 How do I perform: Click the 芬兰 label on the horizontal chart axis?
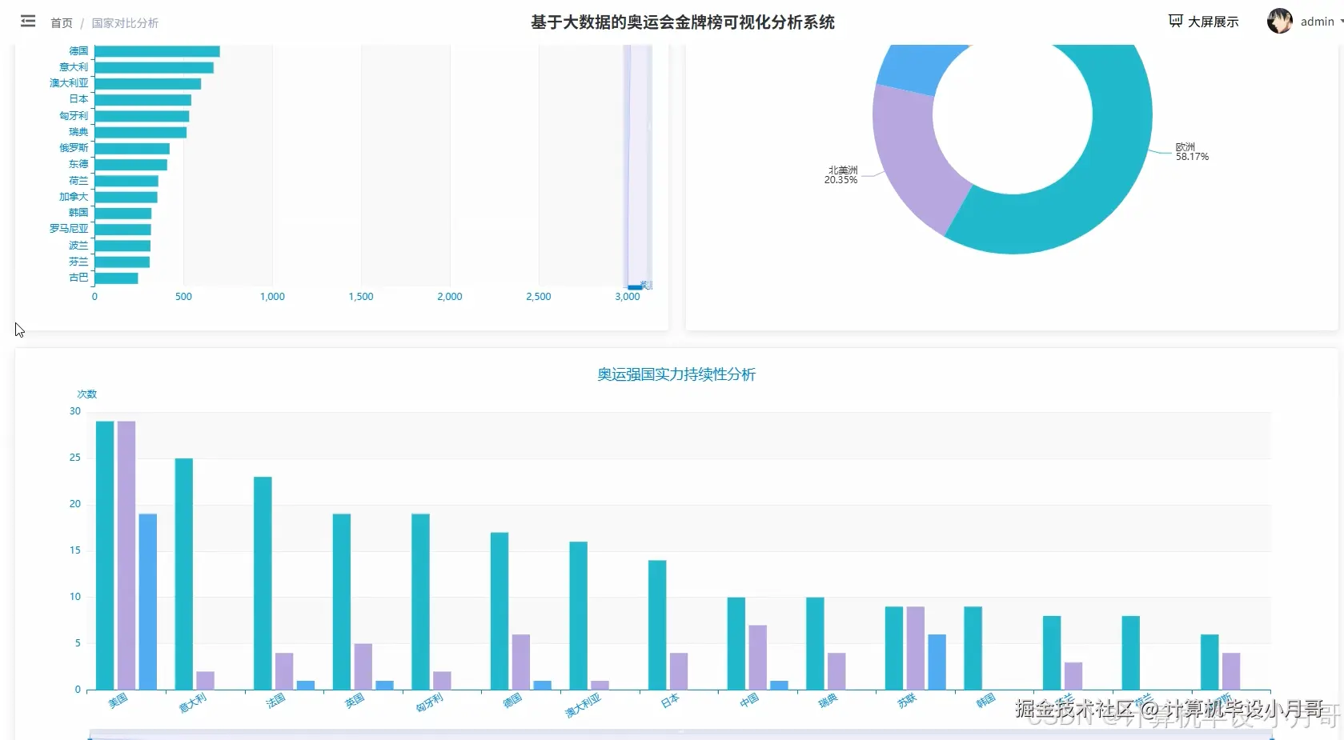(x=78, y=262)
